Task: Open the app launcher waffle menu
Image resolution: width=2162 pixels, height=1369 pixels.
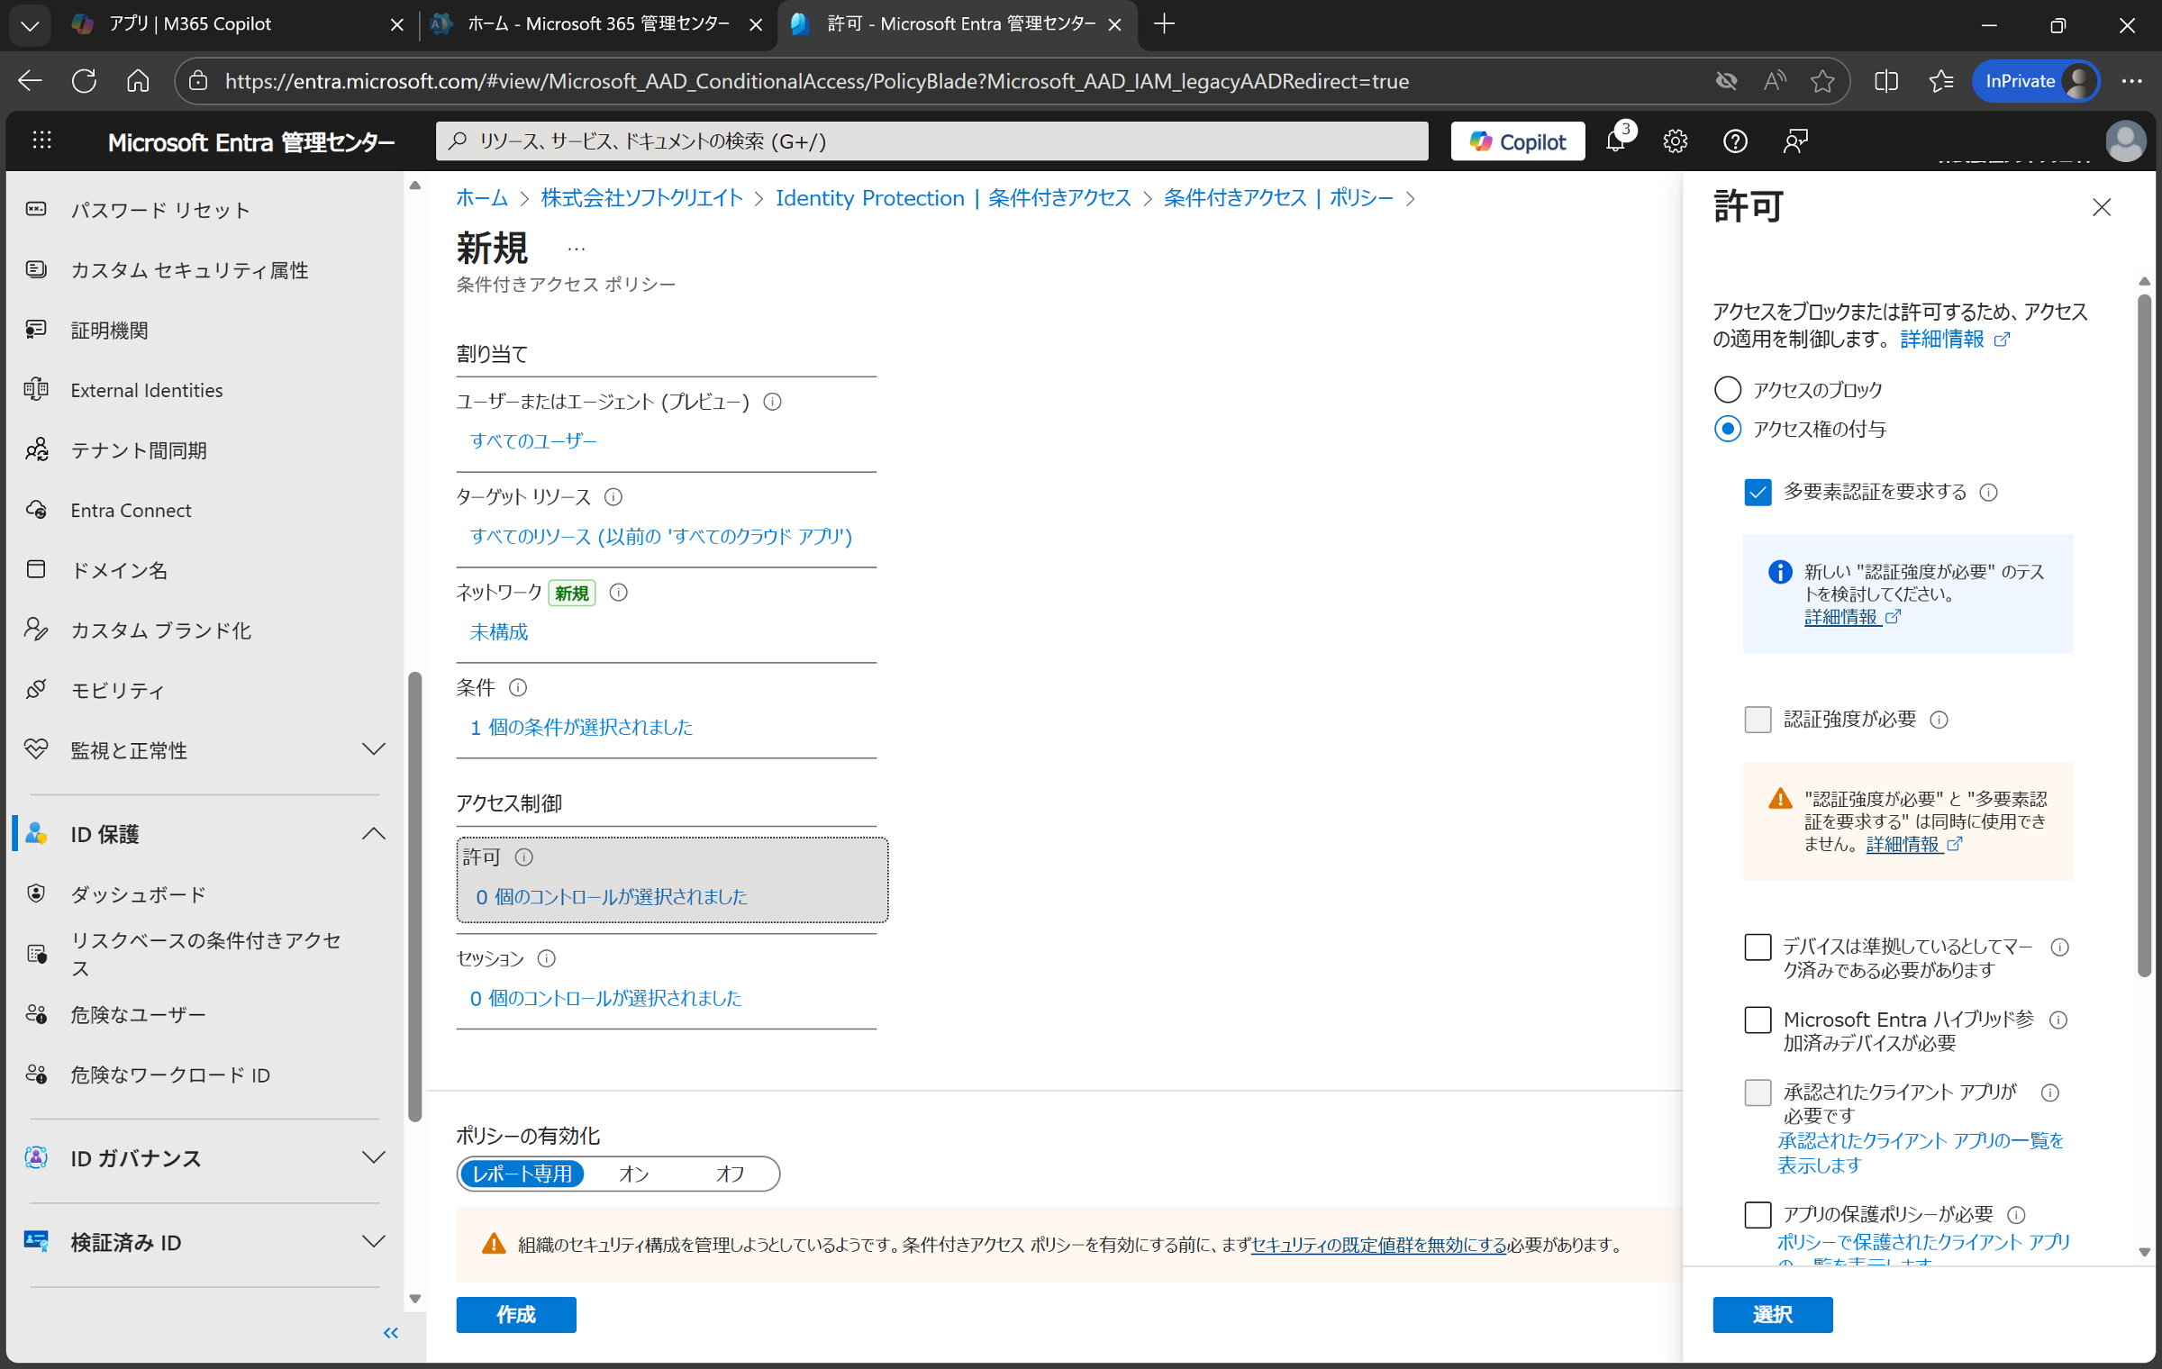Action: (41, 141)
